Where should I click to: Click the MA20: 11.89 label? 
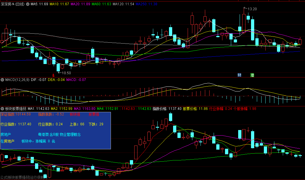coord(80,4)
